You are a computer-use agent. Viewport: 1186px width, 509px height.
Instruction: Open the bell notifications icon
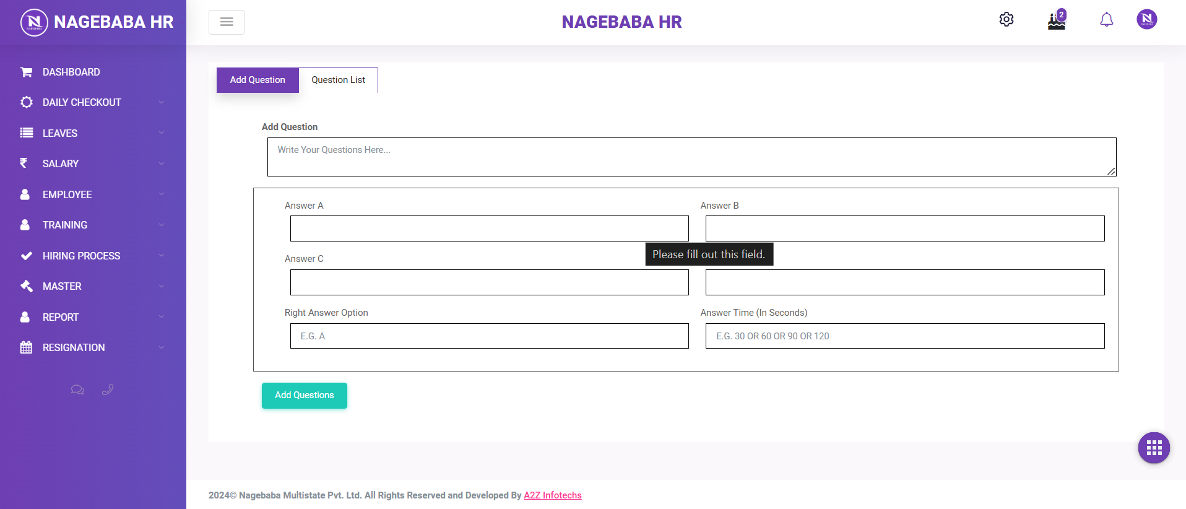(1106, 20)
